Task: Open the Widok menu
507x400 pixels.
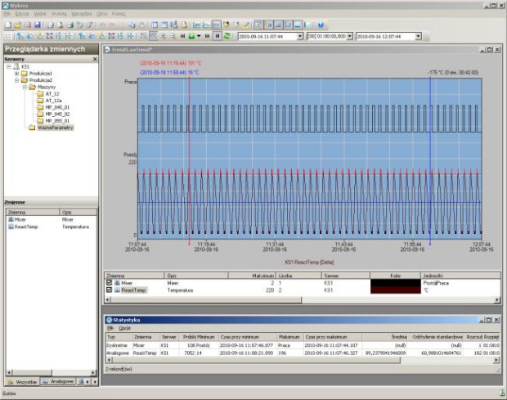Action: (40, 15)
